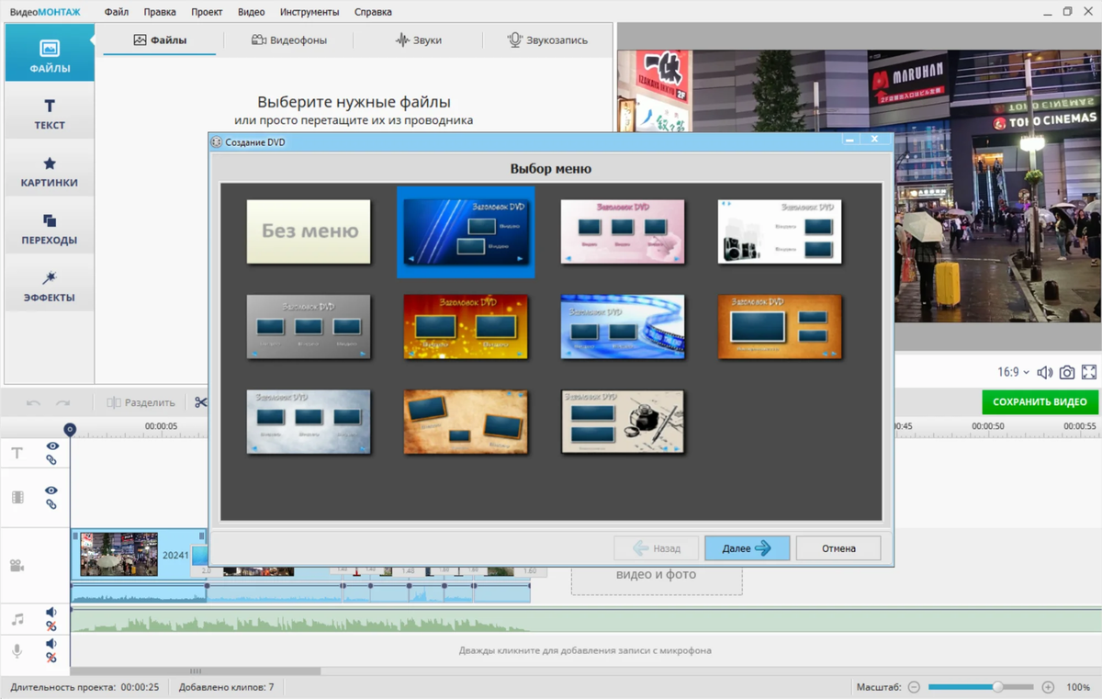Click the Разделить split button

pos(141,402)
